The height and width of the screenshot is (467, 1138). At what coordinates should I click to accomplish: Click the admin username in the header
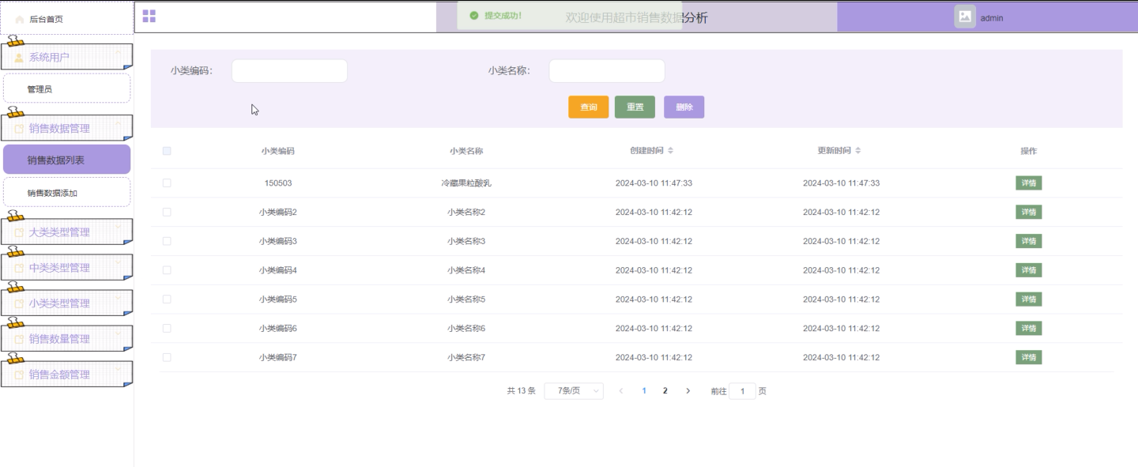point(992,18)
